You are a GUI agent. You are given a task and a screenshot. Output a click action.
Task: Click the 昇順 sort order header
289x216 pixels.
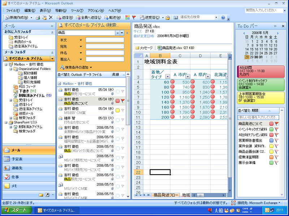(118, 75)
